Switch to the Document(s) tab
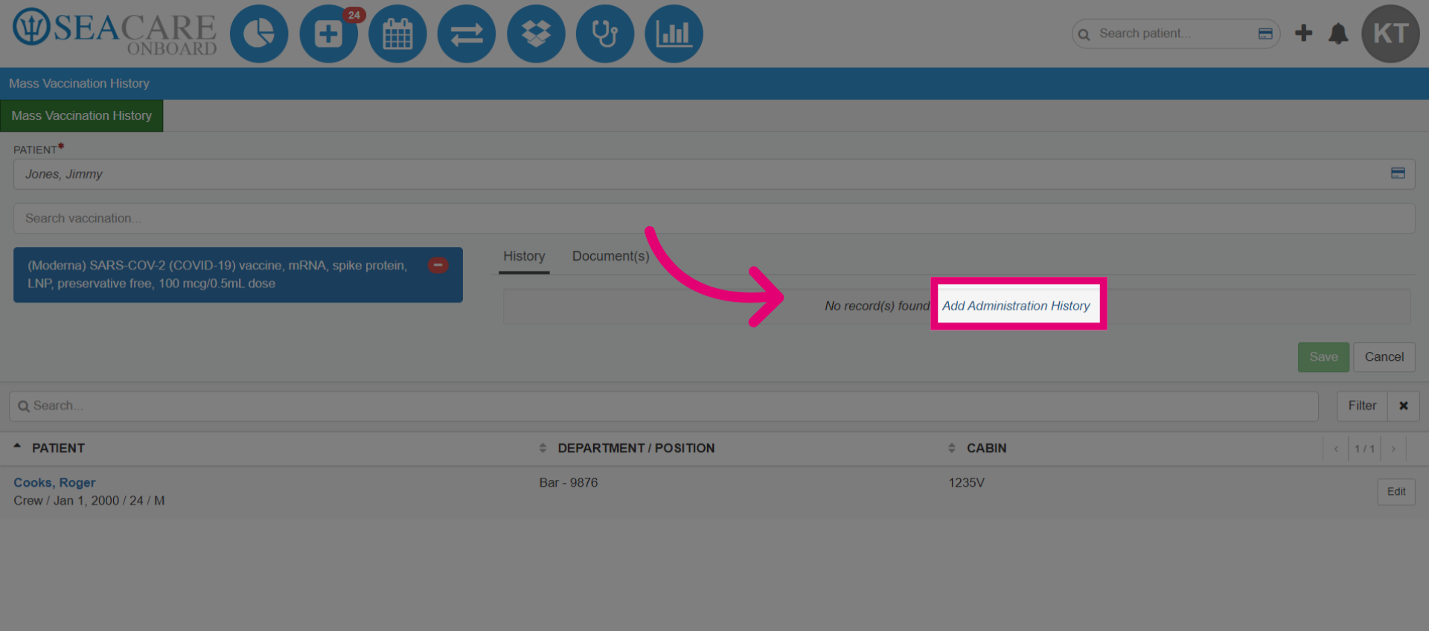1429x631 pixels. pos(610,256)
